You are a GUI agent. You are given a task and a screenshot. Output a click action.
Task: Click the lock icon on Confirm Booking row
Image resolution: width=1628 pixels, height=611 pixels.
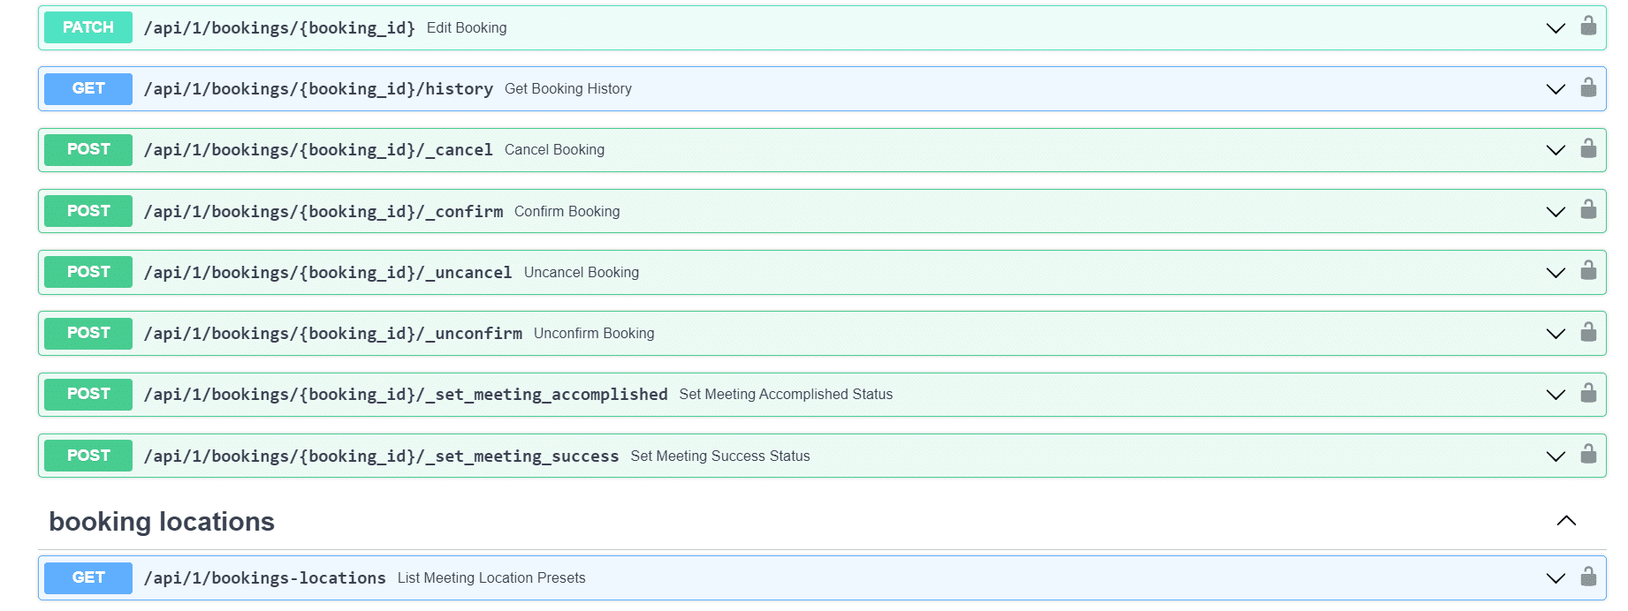tap(1588, 209)
